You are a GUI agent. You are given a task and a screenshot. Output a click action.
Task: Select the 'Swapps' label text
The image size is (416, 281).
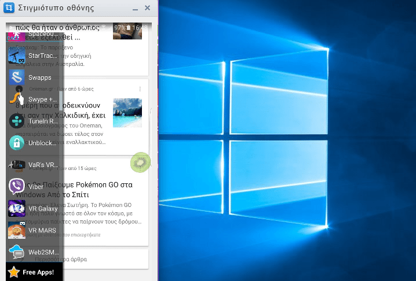click(x=40, y=77)
